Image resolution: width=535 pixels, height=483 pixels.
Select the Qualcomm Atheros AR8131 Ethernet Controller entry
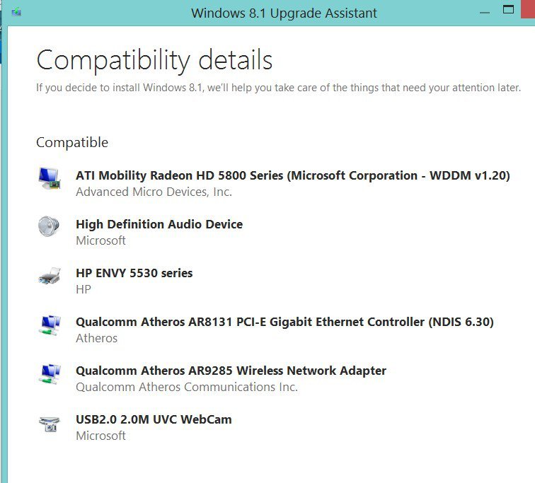click(284, 322)
